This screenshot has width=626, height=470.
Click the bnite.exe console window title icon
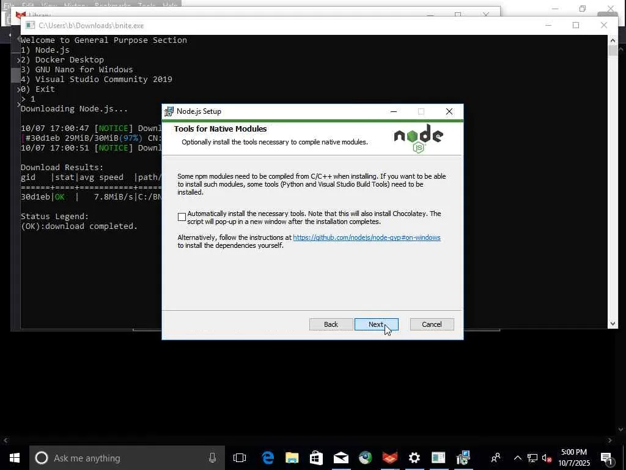tap(31, 25)
